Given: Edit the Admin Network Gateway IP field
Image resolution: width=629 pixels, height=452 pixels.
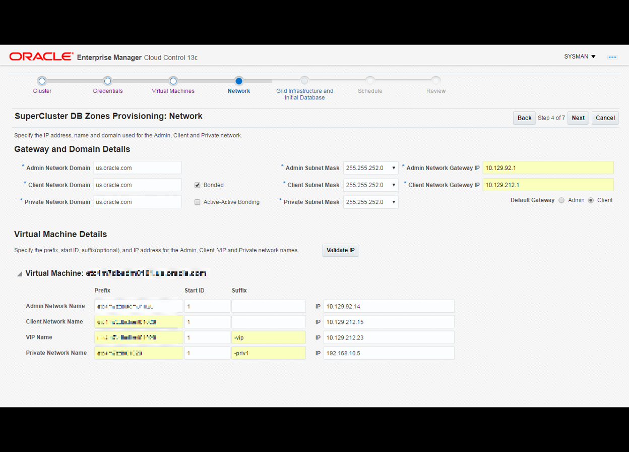Looking at the screenshot, I should pyautogui.click(x=548, y=168).
